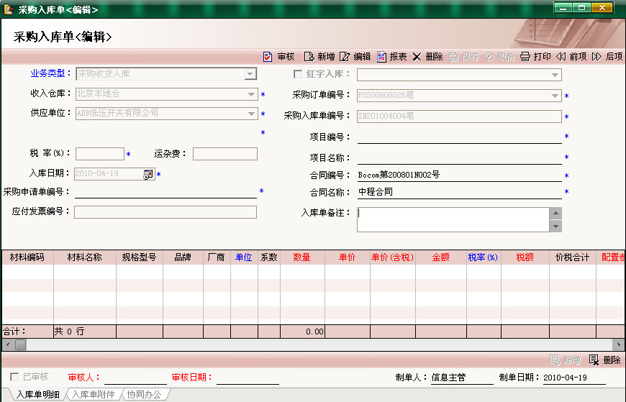Go to previous record with 前项
626x402 pixels.
click(x=561, y=57)
